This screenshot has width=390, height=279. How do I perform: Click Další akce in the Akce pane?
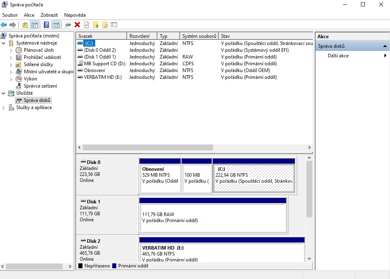click(338, 56)
